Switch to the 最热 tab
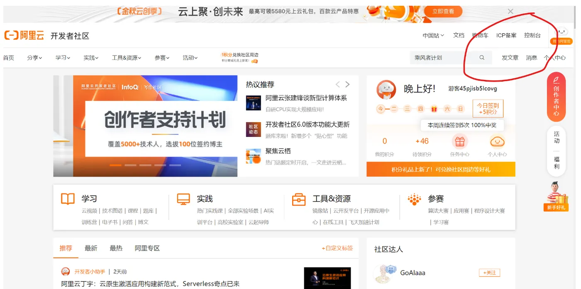 pos(116,248)
